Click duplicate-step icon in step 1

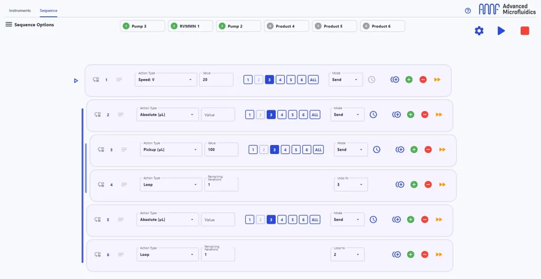[395, 80]
